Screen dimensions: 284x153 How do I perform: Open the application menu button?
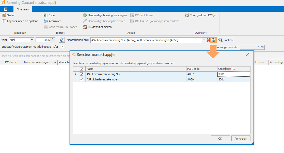point(6,9)
